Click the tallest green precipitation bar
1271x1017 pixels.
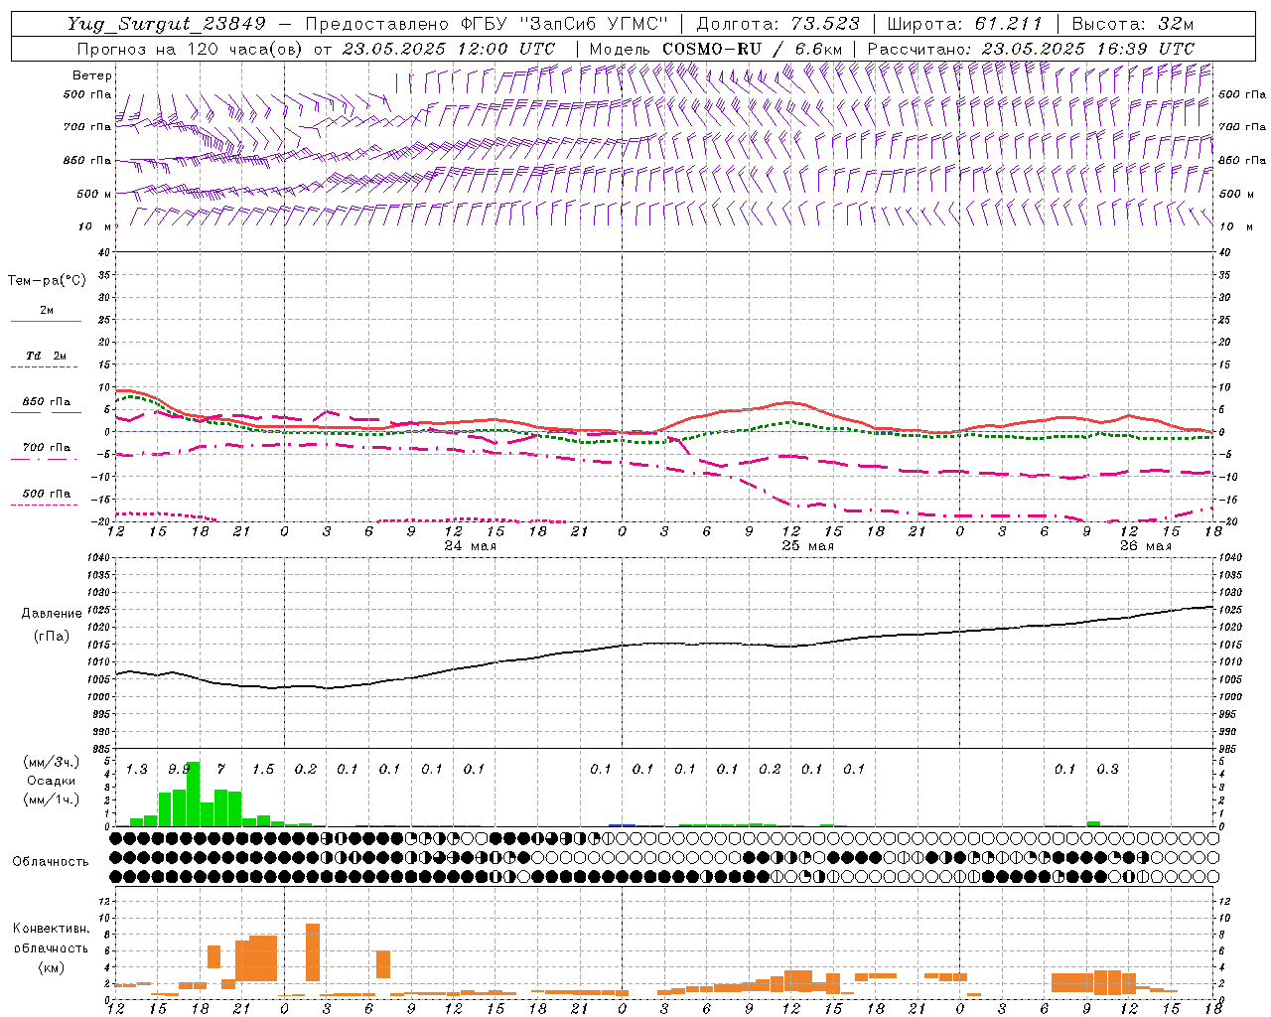194,794
